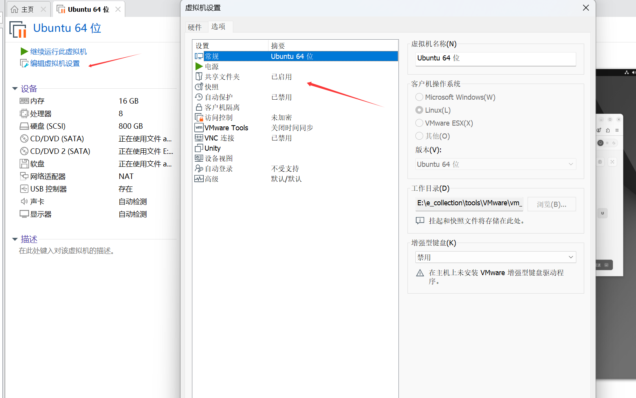Click 继续运行此虚拟机 link
This screenshot has height=398, width=636.
tap(58, 52)
